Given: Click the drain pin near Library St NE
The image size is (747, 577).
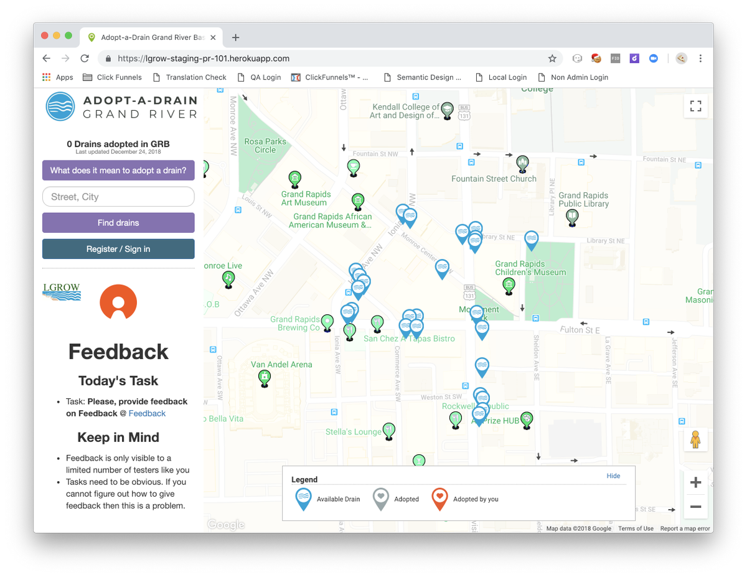Looking at the screenshot, I should tap(531, 240).
